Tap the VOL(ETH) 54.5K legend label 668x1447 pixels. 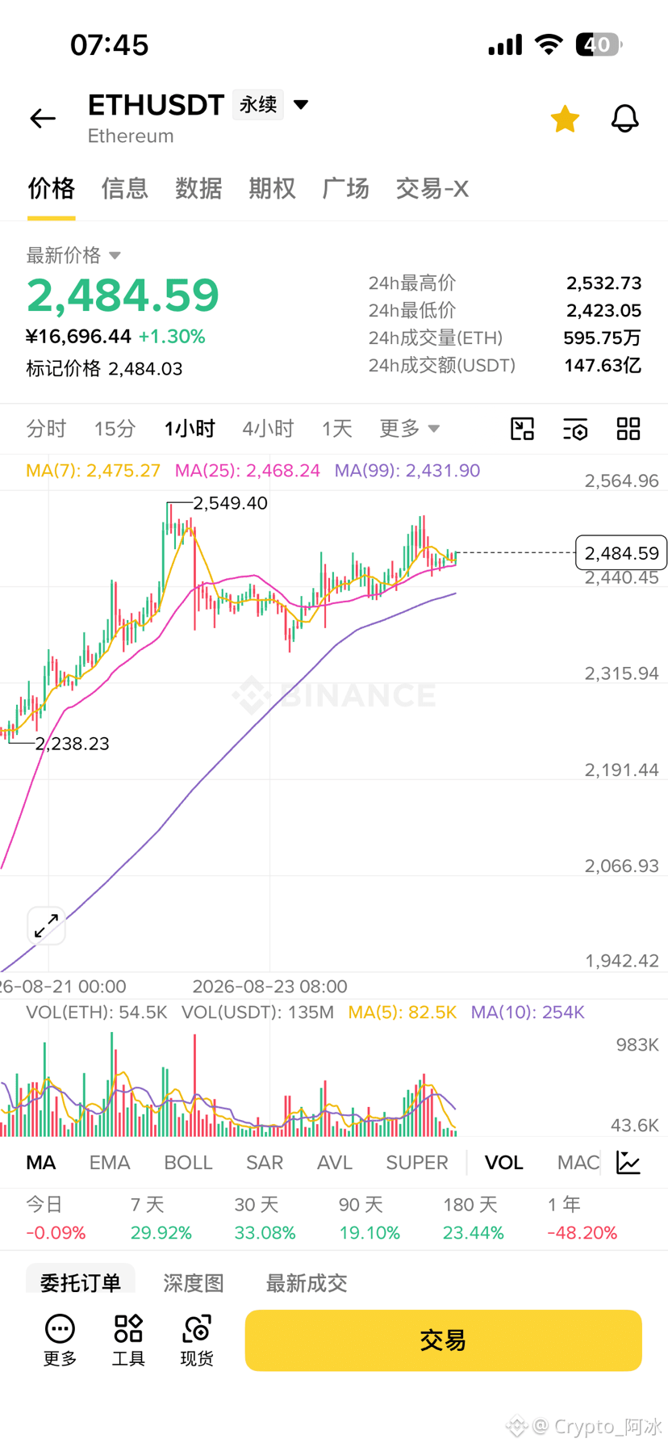tap(97, 1012)
